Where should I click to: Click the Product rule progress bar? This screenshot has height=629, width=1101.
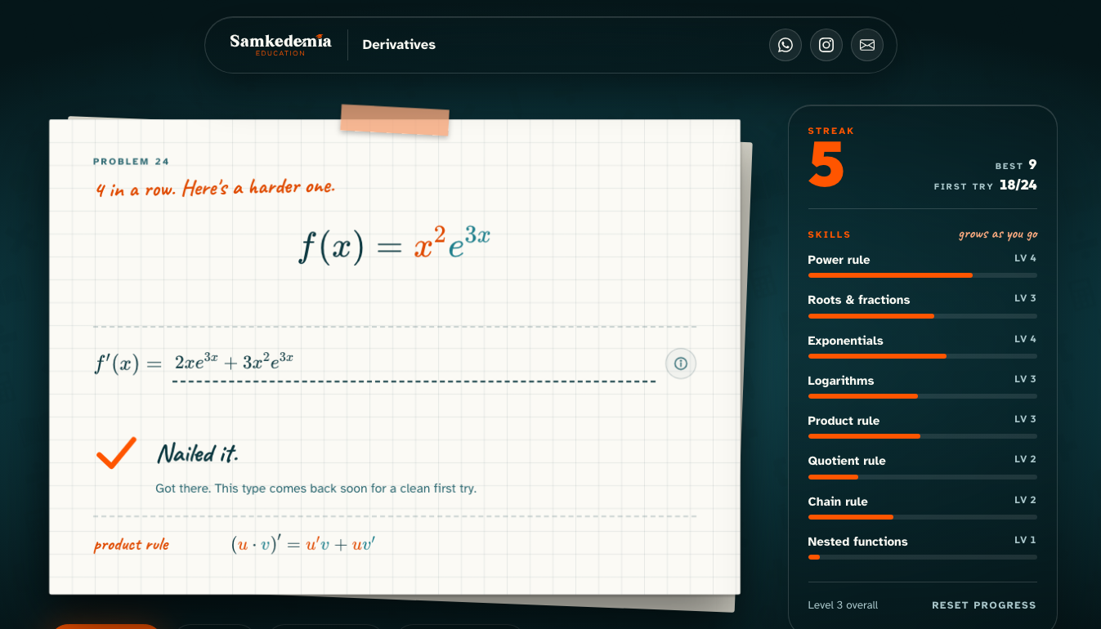coord(922,436)
